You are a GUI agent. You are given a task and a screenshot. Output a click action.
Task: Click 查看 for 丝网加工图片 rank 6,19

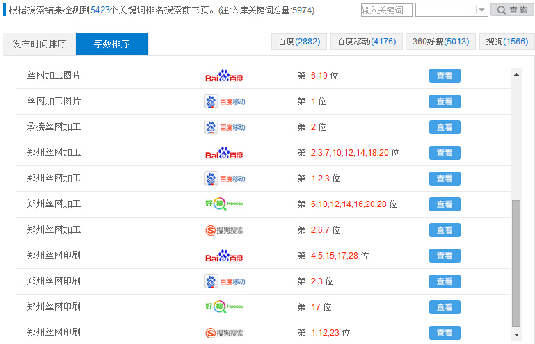click(x=445, y=76)
